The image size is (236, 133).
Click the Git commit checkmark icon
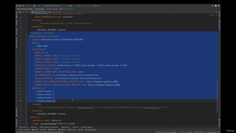tap(85, 6)
